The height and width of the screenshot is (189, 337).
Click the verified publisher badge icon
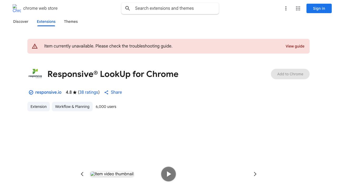(31, 92)
